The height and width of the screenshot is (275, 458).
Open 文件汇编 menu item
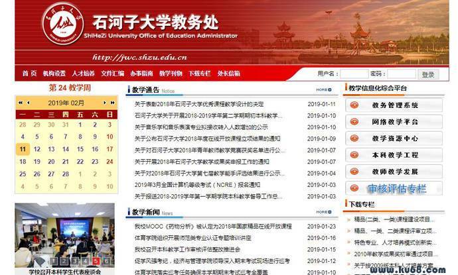[112, 74]
